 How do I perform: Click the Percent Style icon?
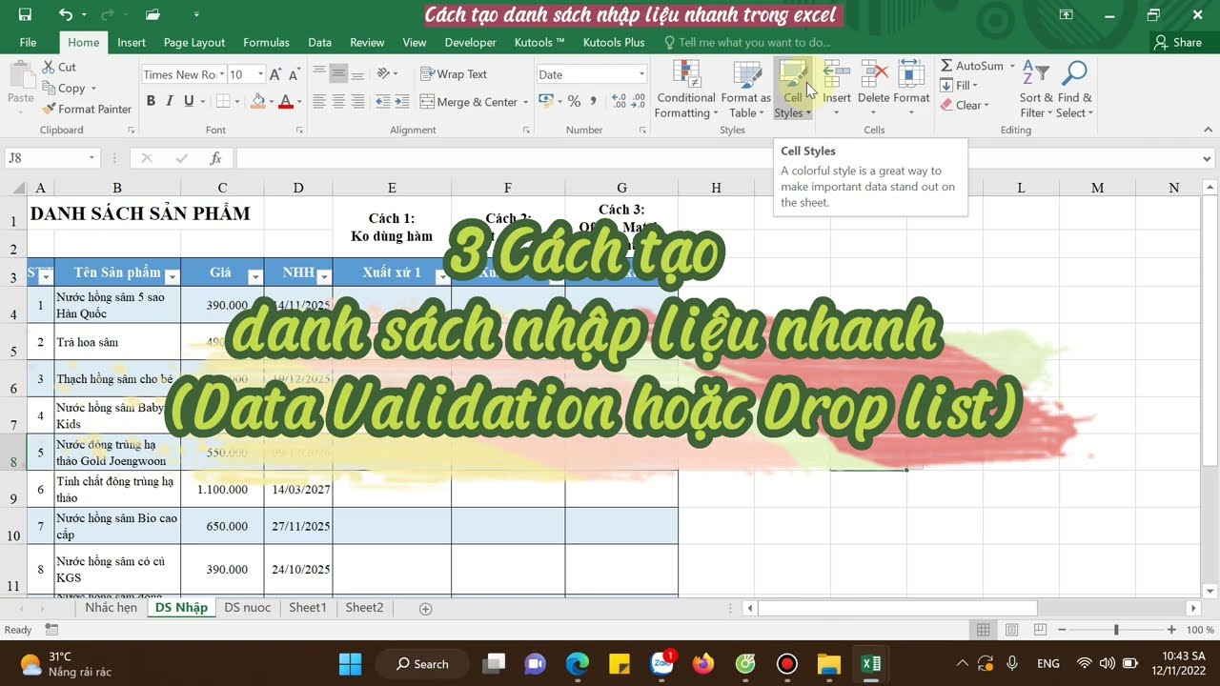point(574,101)
